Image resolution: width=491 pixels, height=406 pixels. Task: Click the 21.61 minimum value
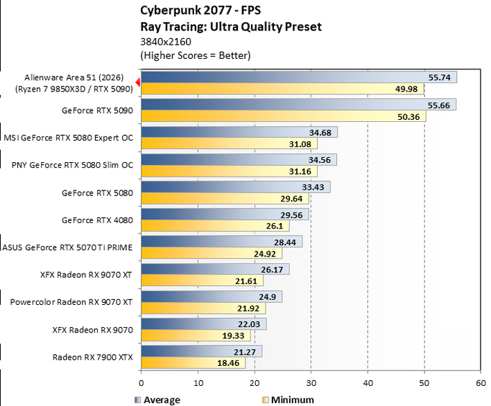246,281
